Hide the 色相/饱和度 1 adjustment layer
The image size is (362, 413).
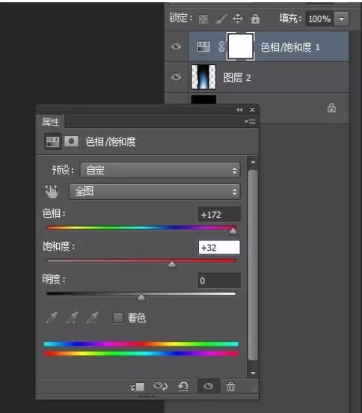tap(176, 46)
